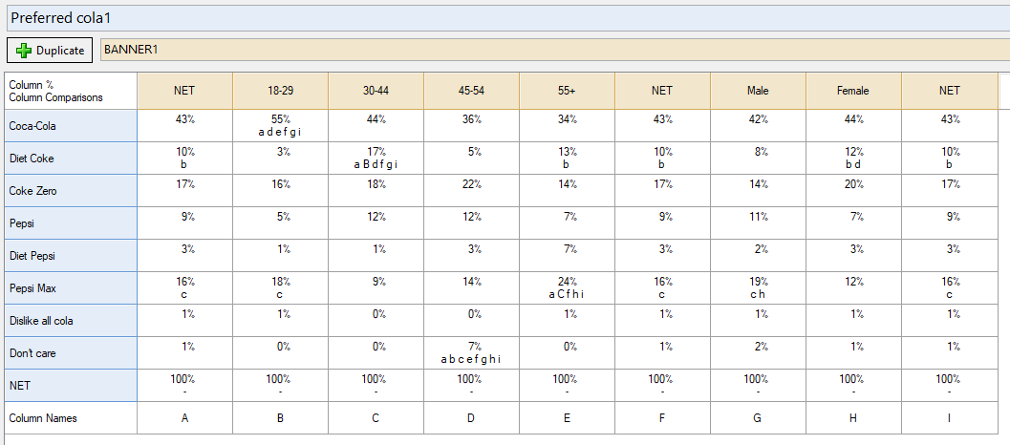The image size is (1010, 445).
Task: Select the Diet Pepsi row label
Action: pyautogui.click(x=71, y=256)
